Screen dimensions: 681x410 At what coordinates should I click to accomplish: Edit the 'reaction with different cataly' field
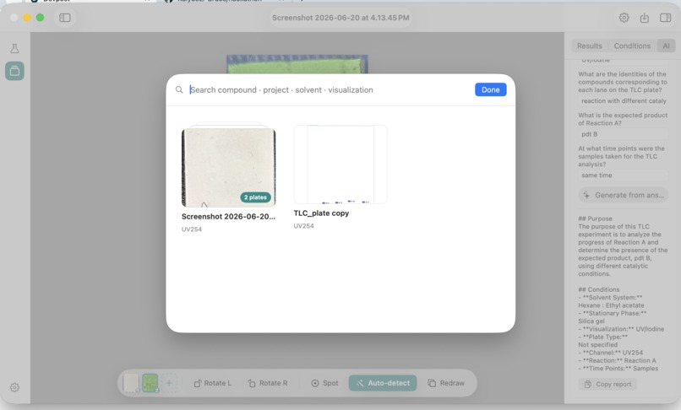point(623,100)
